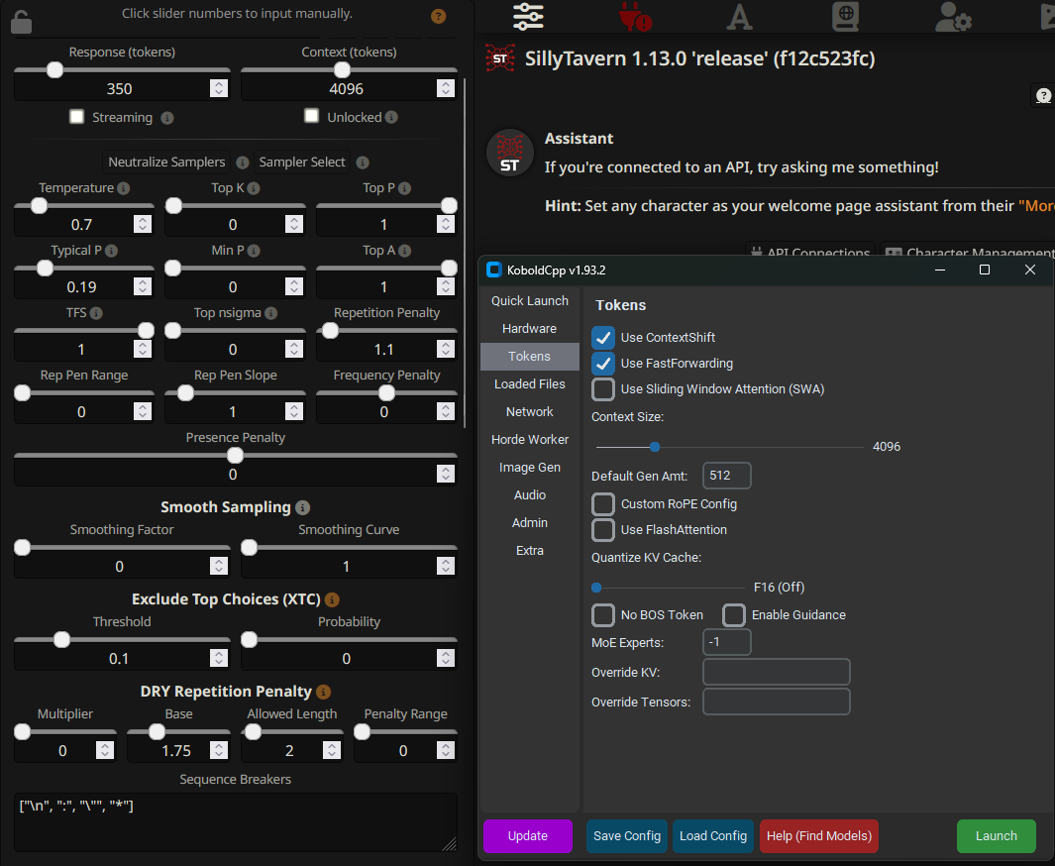Click the Smooth Sampling info icon
This screenshot has width=1055, height=866.
(x=303, y=508)
